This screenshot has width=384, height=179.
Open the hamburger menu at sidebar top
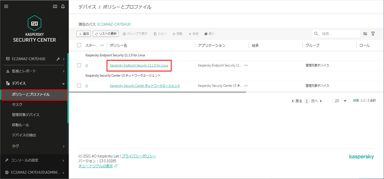tap(6, 6)
